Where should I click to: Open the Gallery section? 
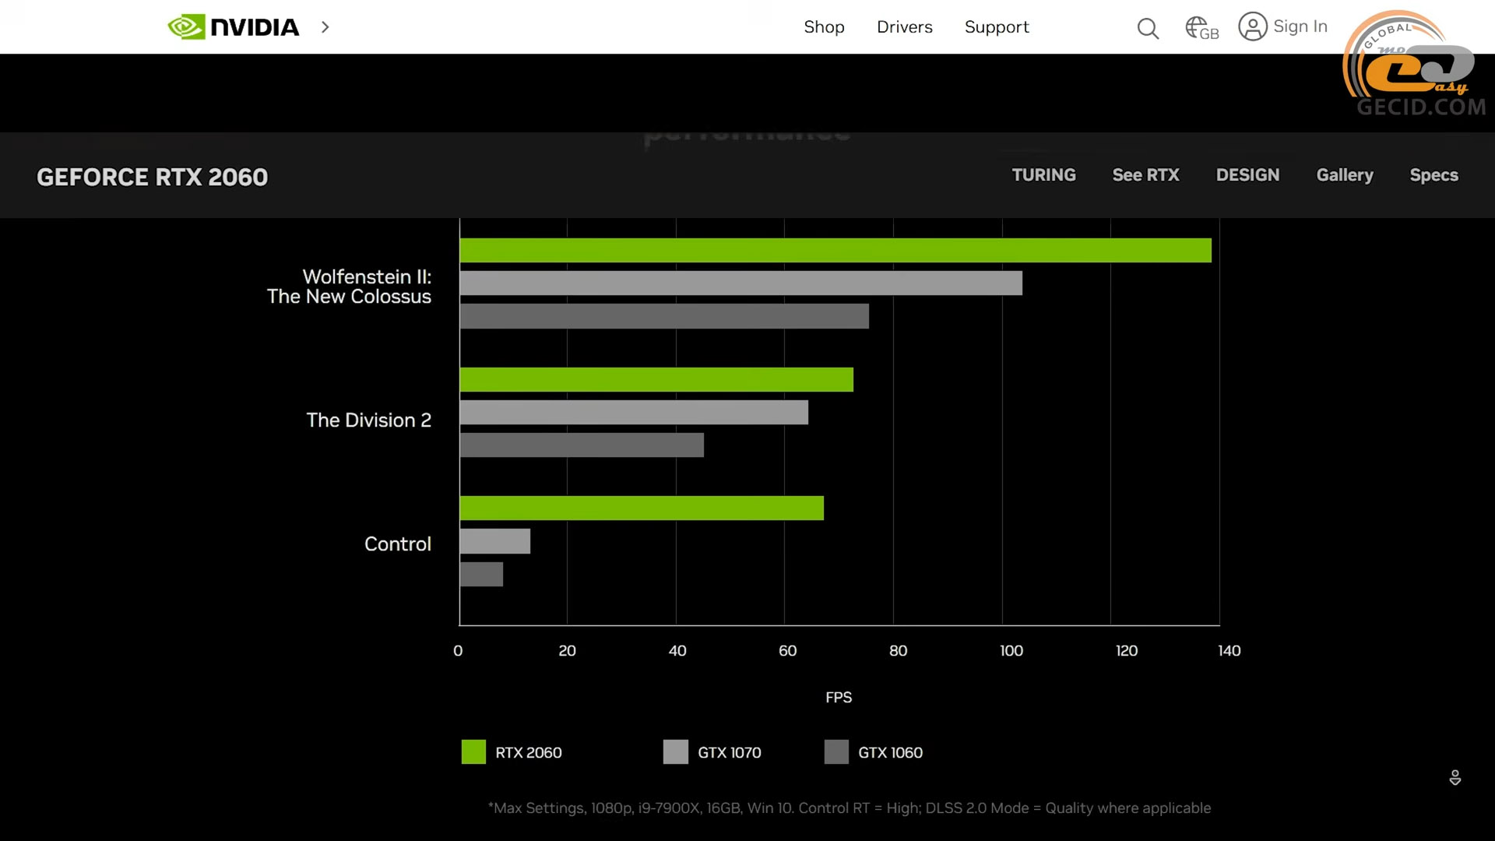(x=1344, y=175)
